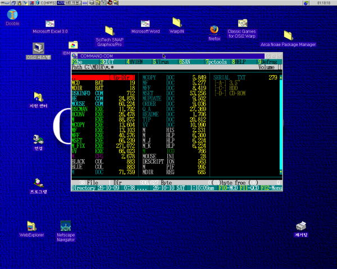Viewport: 337px width, 269px height.
Task: Open the Arca Noae Package Manager folder
Action: point(288,35)
